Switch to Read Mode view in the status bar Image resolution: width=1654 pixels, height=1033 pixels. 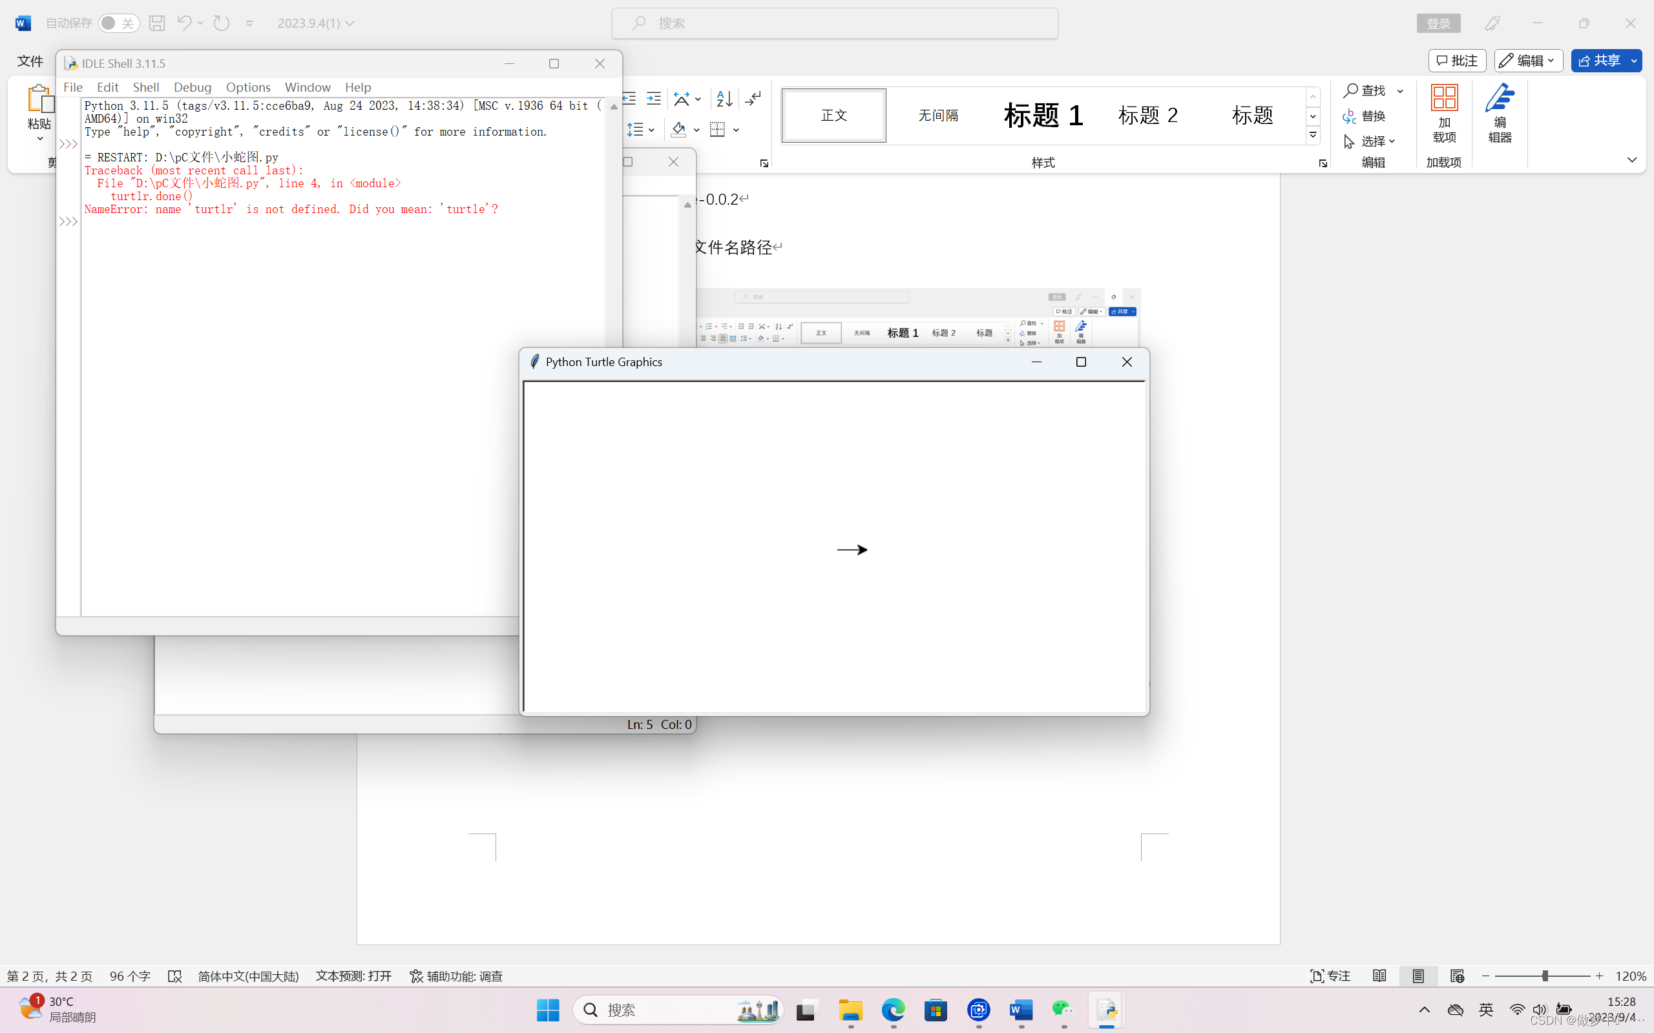coord(1379,976)
